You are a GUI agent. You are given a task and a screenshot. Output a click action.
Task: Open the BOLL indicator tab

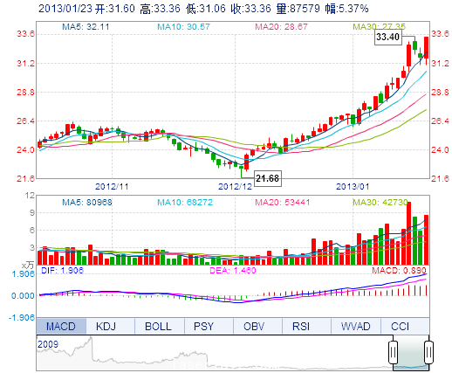(158, 326)
